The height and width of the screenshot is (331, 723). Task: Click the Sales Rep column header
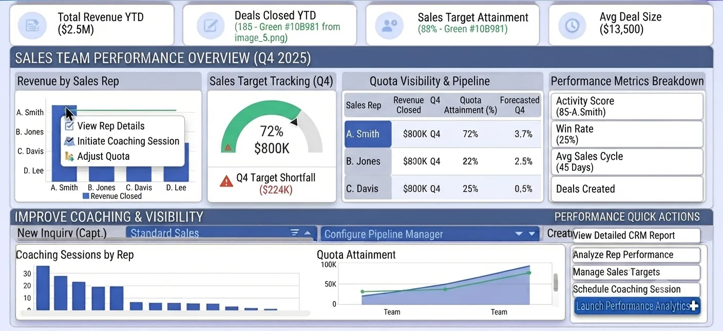[x=364, y=105]
